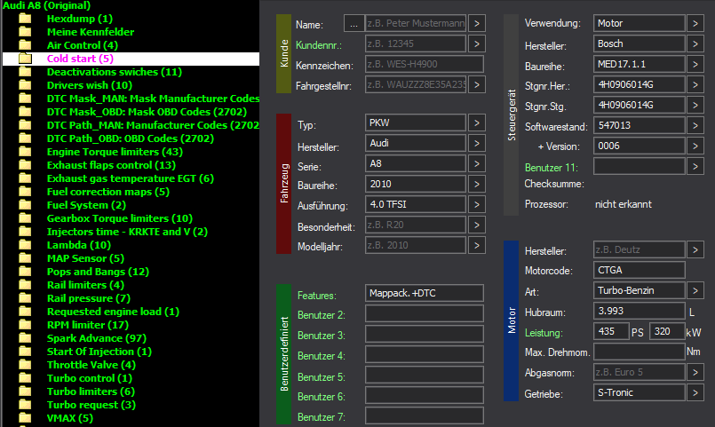The height and width of the screenshot is (427, 715).
Task: Click the Leistung kW field showing 320
Action: click(x=667, y=331)
